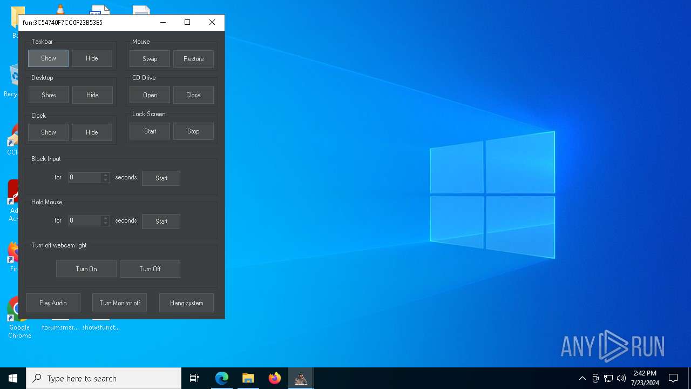The height and width of the screenshot is (389, 691).
Task: Select Google Chrome desktop shortcut
Action: 19,319
